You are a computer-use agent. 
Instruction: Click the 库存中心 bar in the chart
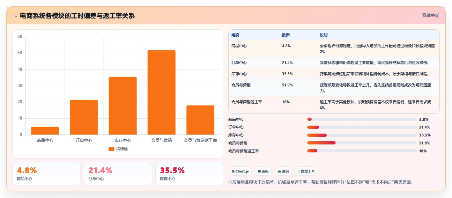click(x=123, y=106)
